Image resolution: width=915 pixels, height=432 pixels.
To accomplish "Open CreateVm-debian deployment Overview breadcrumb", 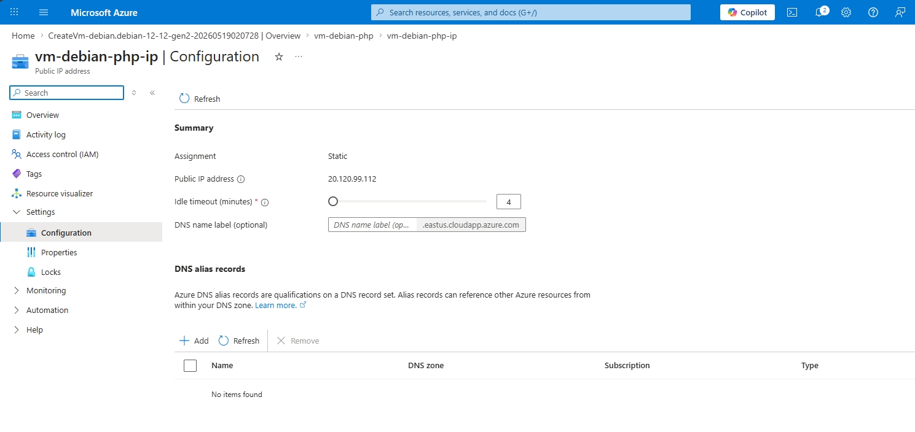I will [175, 36].
